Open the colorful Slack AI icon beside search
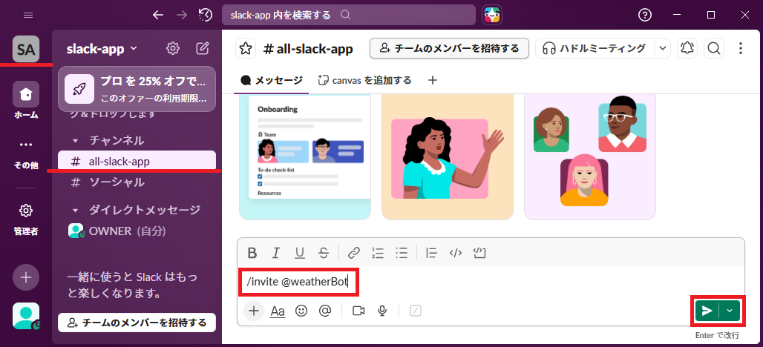 pyautogui.click(x=492, y=15)
